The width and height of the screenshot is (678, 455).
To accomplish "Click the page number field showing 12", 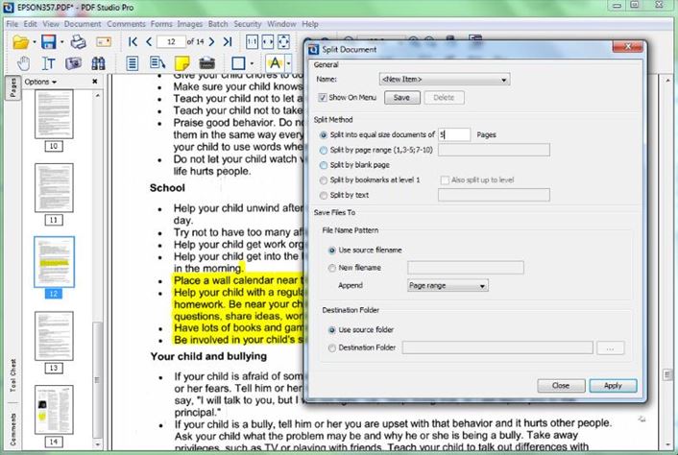I will (171, 41).
